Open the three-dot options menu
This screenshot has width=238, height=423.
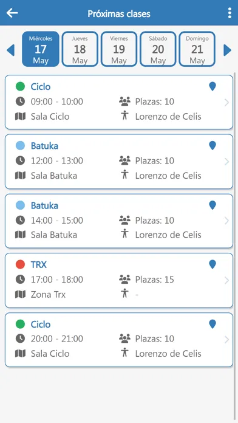coord(229,13)
